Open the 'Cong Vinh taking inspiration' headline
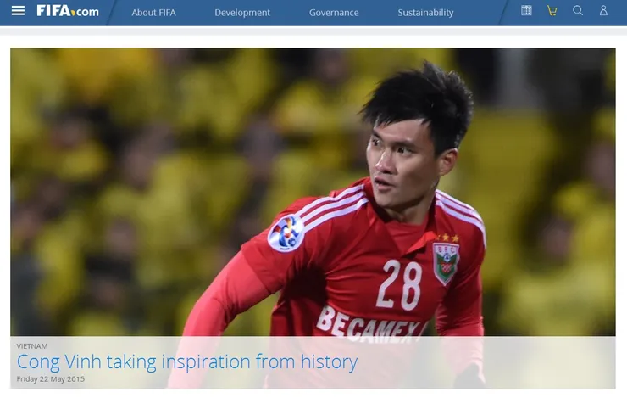 187,362
